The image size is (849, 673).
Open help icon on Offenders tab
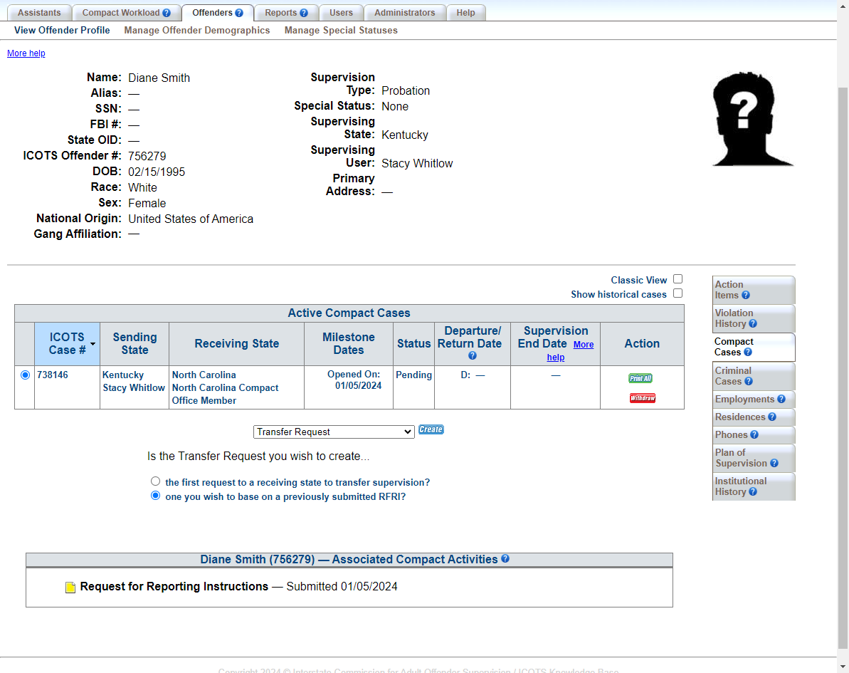tap(239, 13)
